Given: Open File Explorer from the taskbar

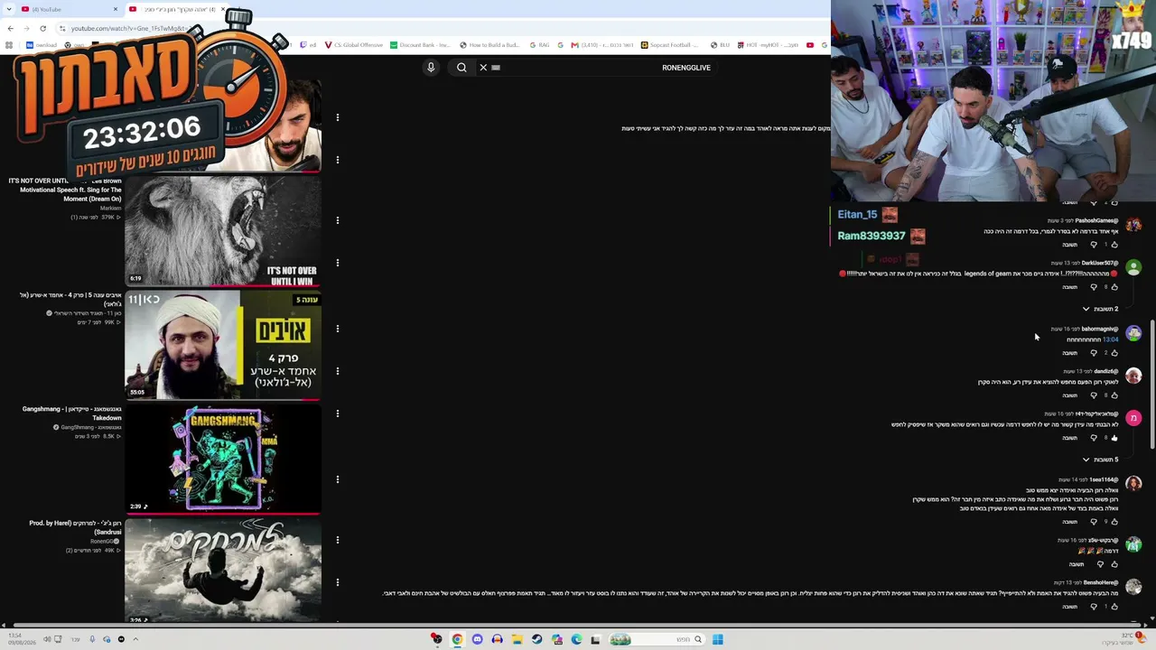Looking at the screenshot, I should [x=517, y=639].
